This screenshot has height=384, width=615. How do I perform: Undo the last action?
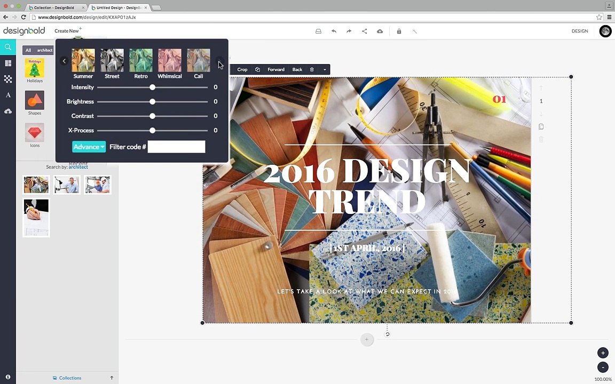pyautogui.click(x=334, y=31)
